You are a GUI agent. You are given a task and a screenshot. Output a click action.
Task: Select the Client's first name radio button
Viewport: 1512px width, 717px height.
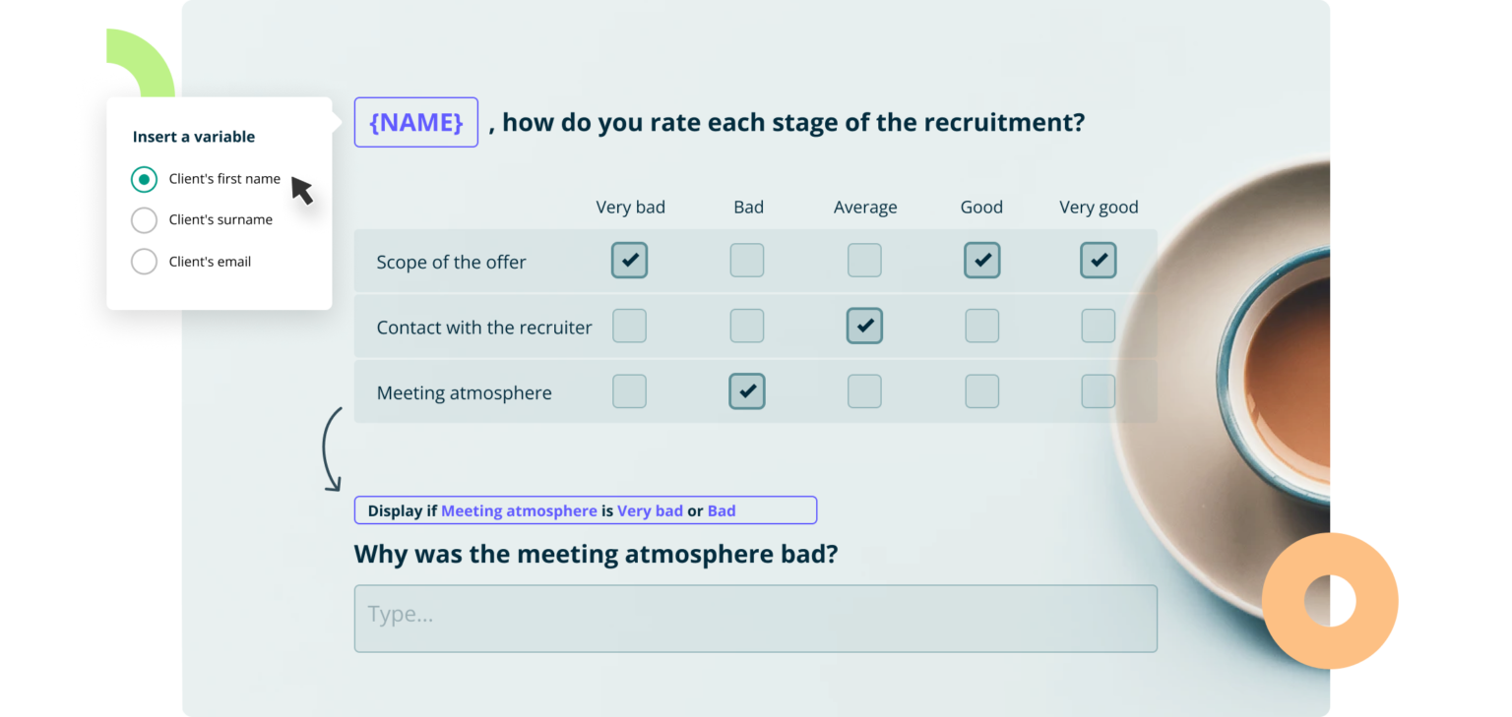click(x=144, y=179)
